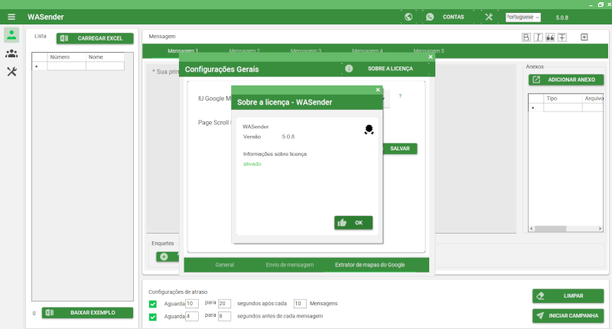Click the Mensagens count input field

(300, 304)
